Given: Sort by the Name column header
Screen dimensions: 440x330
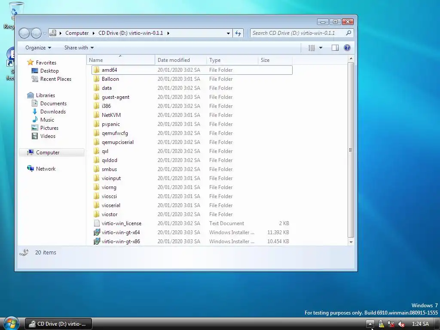Looking at the screenshot, I should tap(121, 60).
